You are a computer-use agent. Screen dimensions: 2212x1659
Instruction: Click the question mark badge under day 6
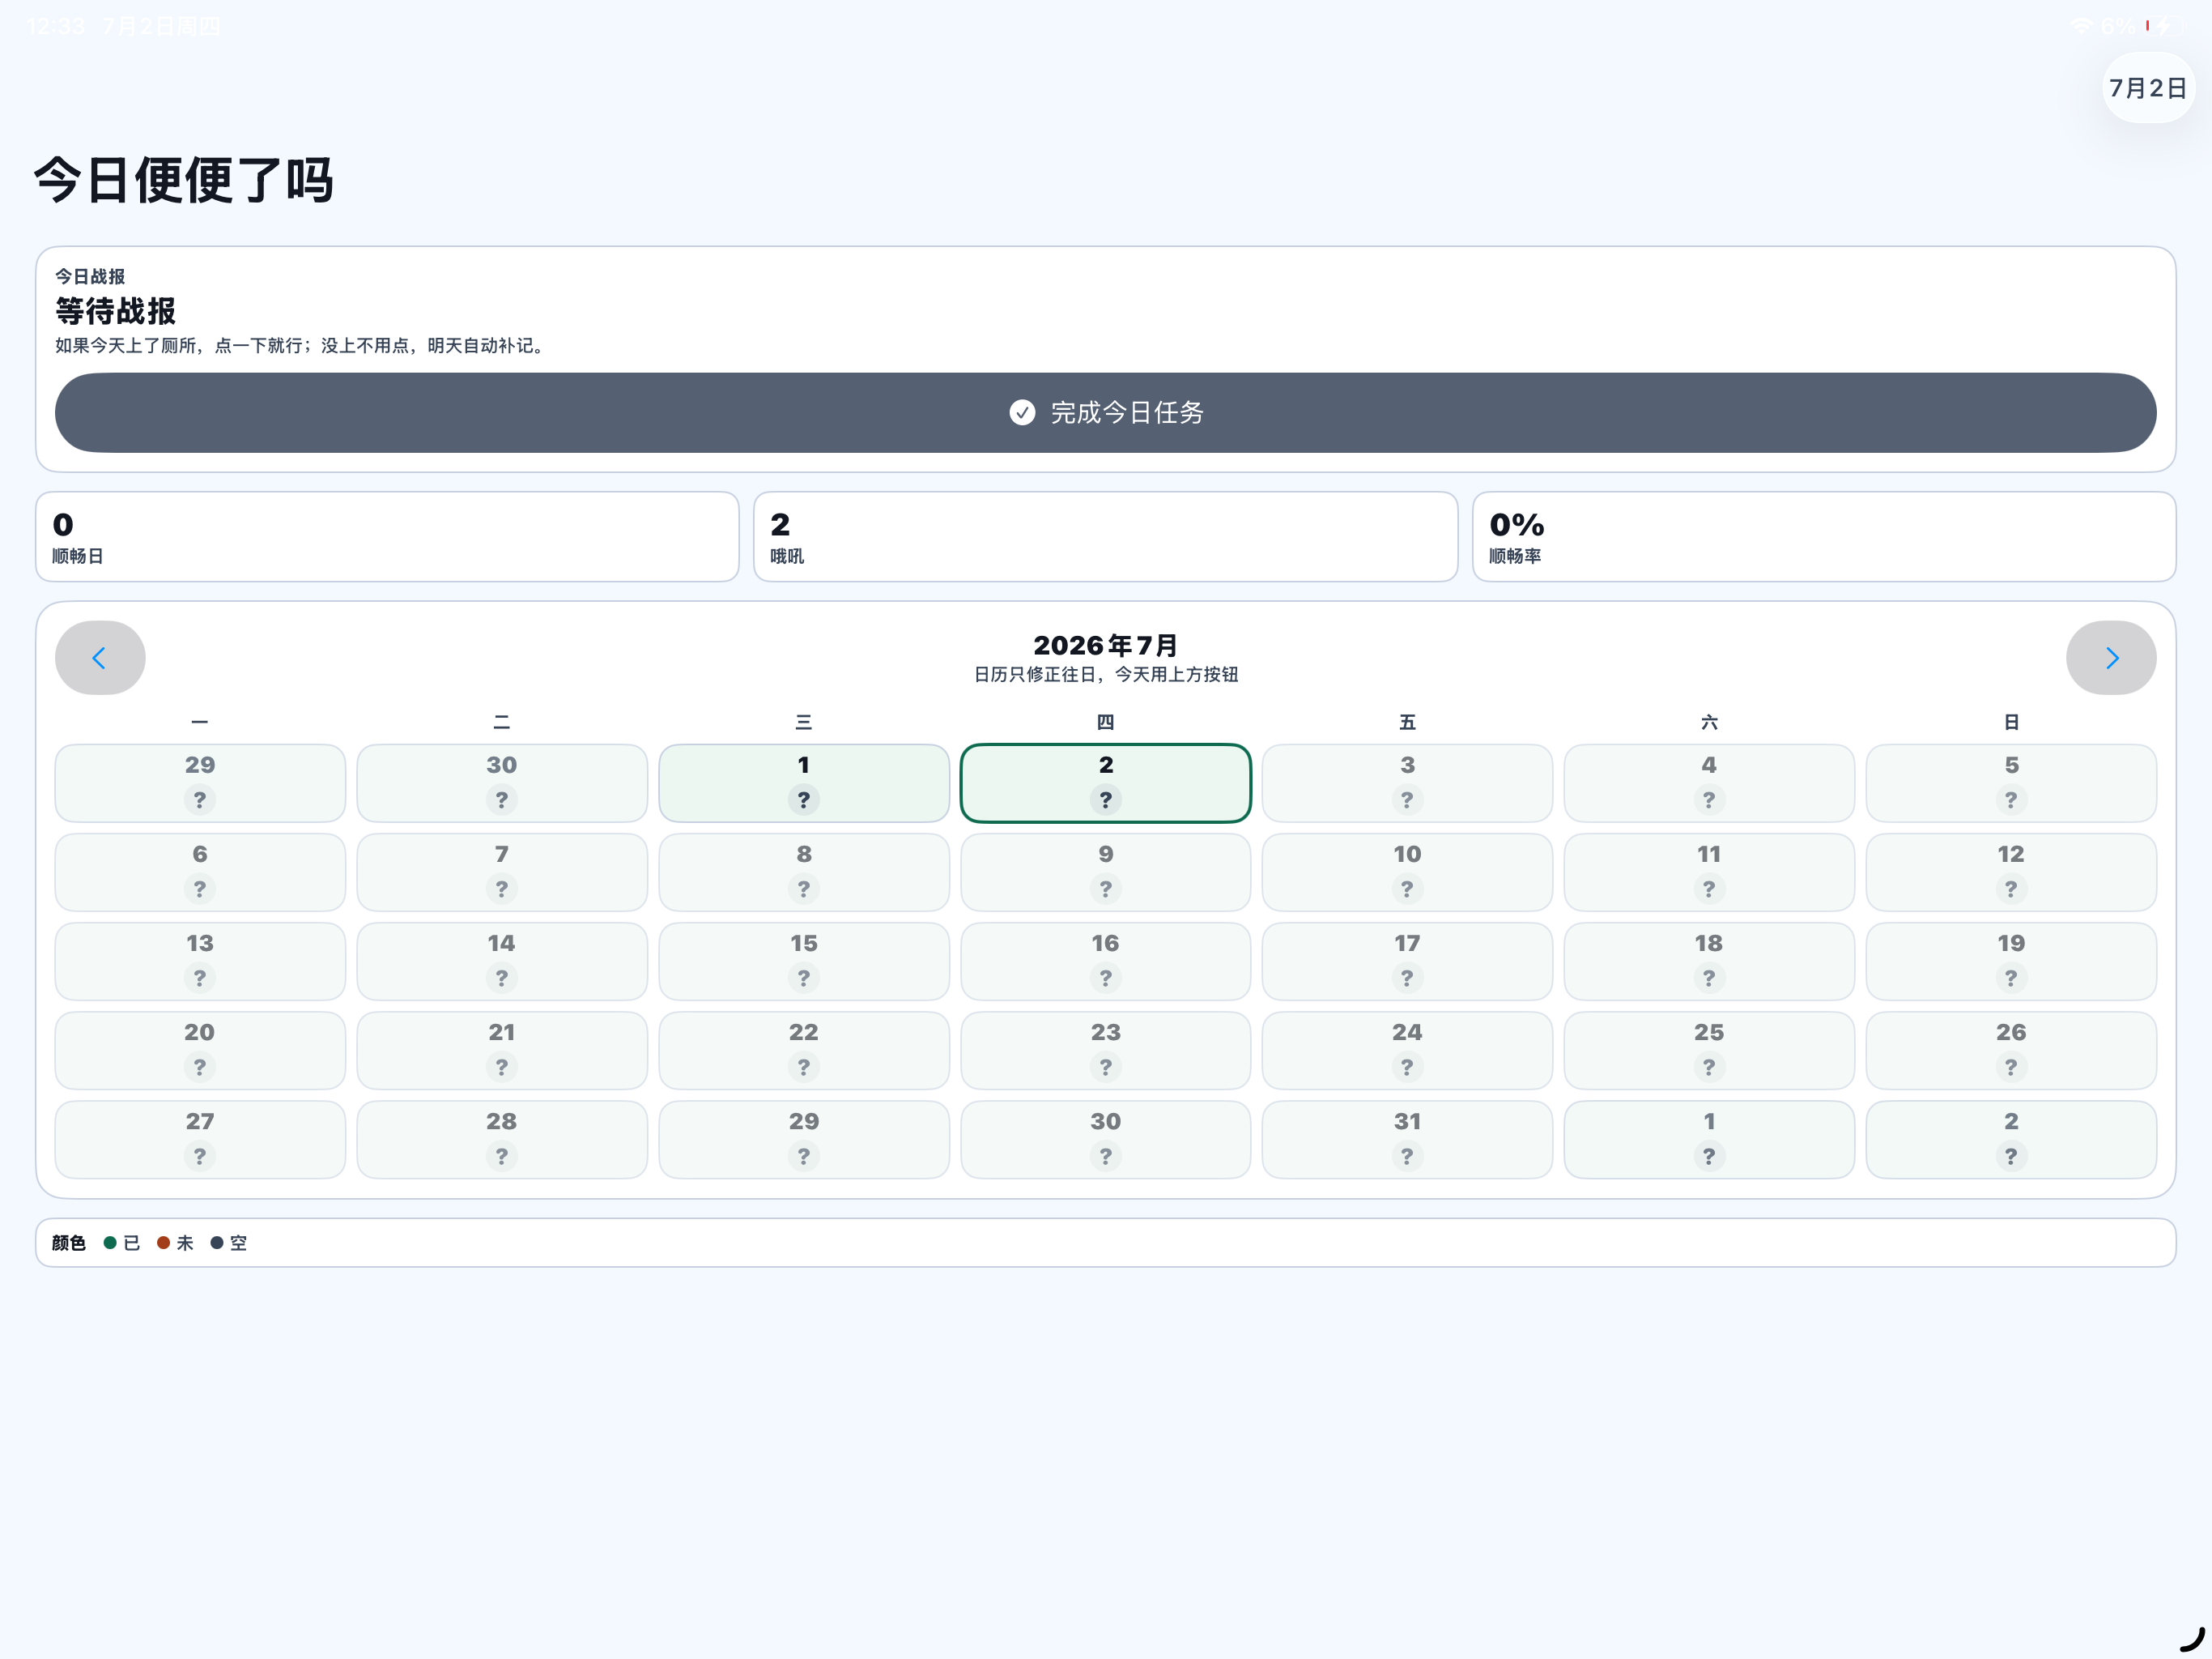[200, 889]
